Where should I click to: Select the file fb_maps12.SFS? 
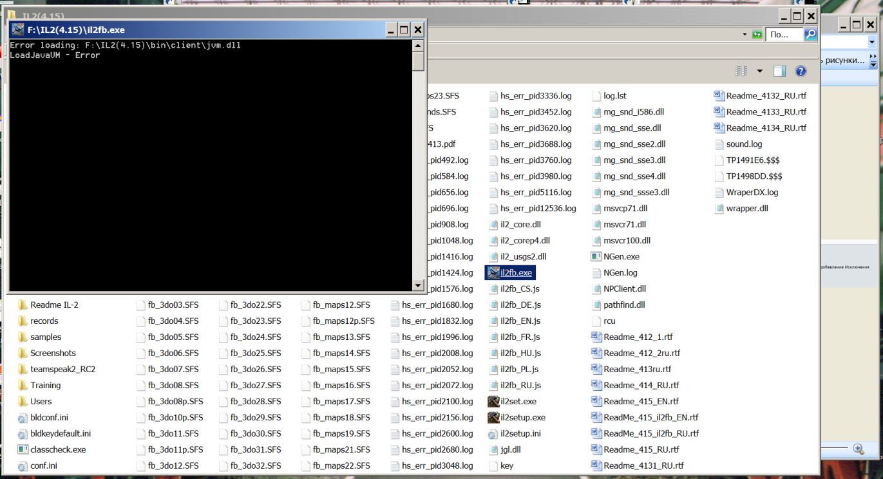[x=336, y=305]
